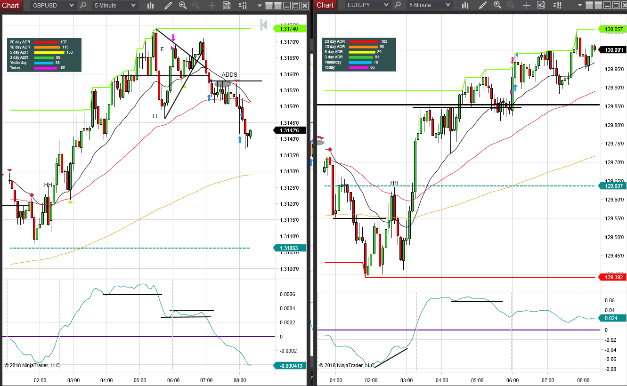Select the E label on GBPUSD chart
Viewport: 627px width, 386px height.
pos(162,49)
